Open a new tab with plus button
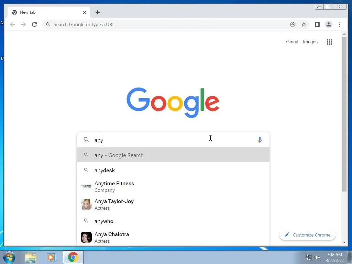 97,12
